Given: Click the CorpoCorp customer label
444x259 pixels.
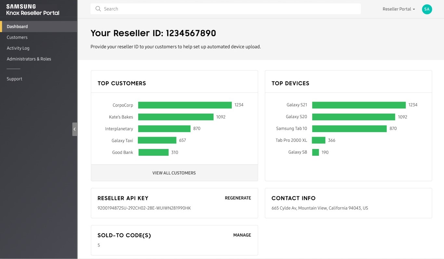Looking at the screenshot, I should tap(123, 105).
